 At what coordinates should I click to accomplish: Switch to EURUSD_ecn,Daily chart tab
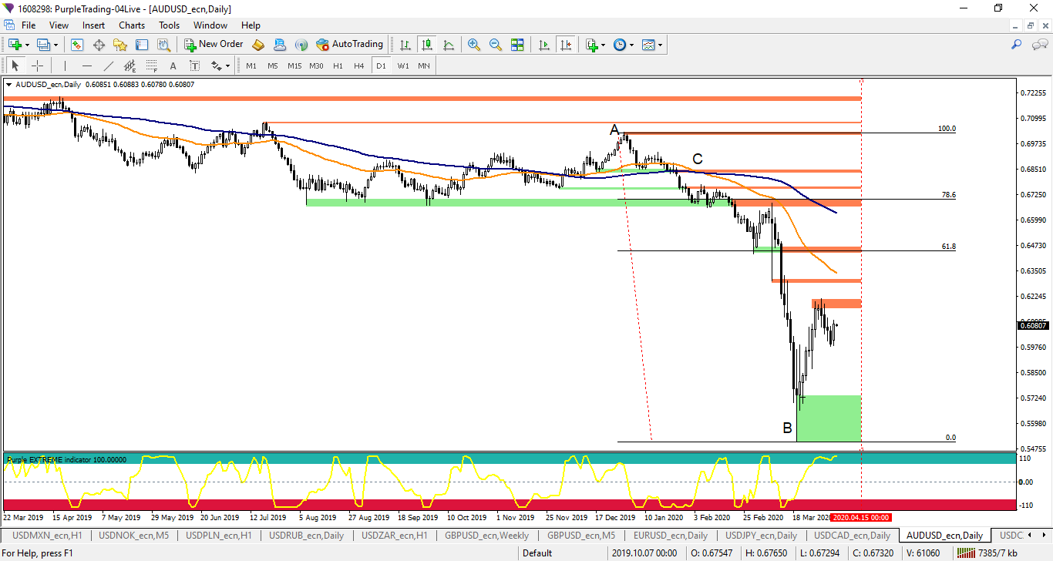671,535
